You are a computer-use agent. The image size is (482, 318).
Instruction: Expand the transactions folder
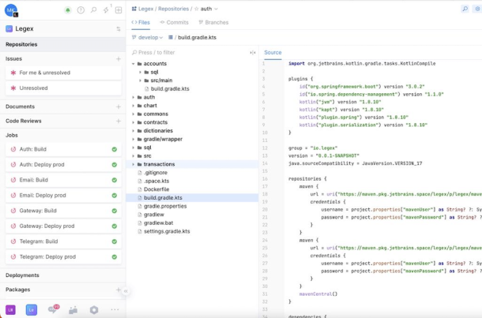click(x=134, y=164)
